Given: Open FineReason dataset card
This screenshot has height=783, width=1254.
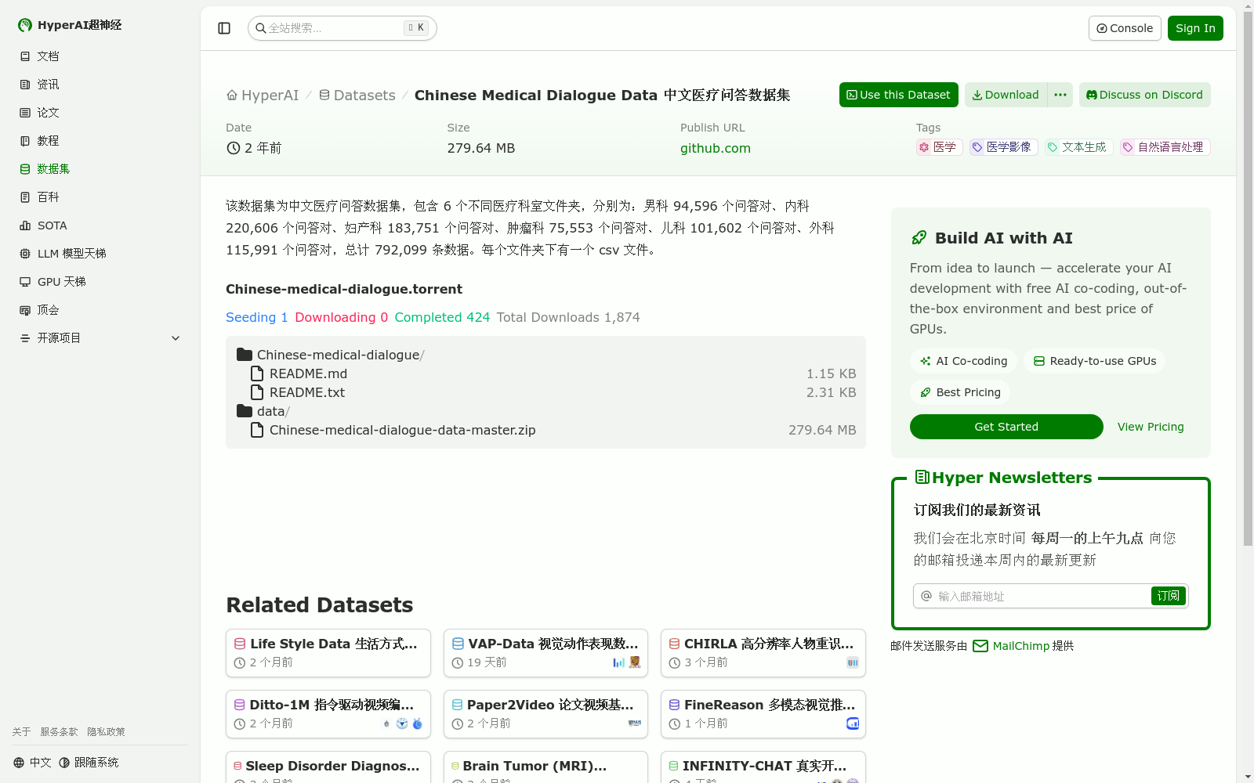Looking at the screenshot, I should point(763,714).
